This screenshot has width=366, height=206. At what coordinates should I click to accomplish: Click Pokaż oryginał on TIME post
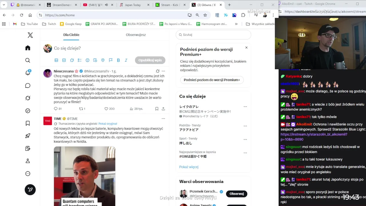click(108, 124)
